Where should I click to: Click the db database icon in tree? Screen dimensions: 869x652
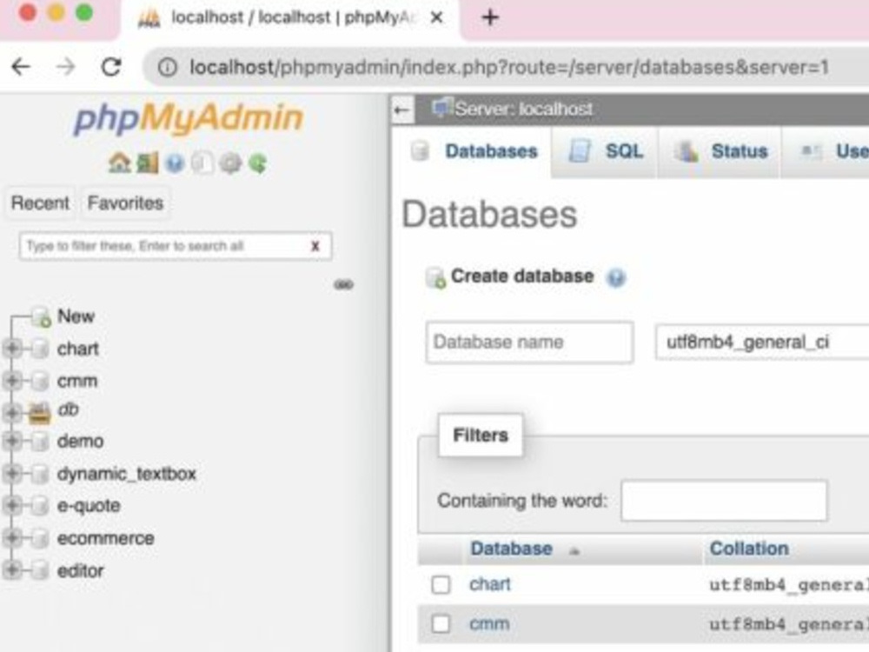[x=39, y=412]
